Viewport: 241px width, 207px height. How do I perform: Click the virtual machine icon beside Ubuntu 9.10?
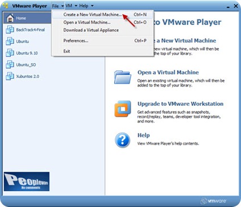click(10, 53)
